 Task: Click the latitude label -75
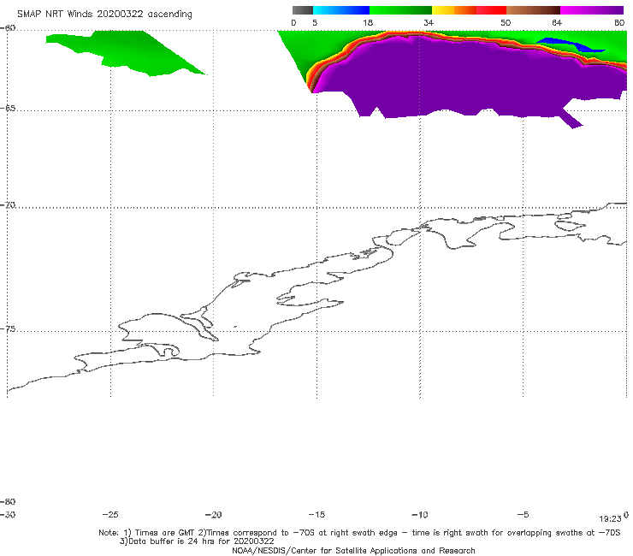click(8, 329)
